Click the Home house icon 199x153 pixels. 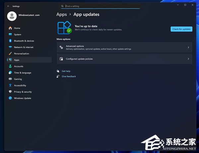[x=10, y=28]
